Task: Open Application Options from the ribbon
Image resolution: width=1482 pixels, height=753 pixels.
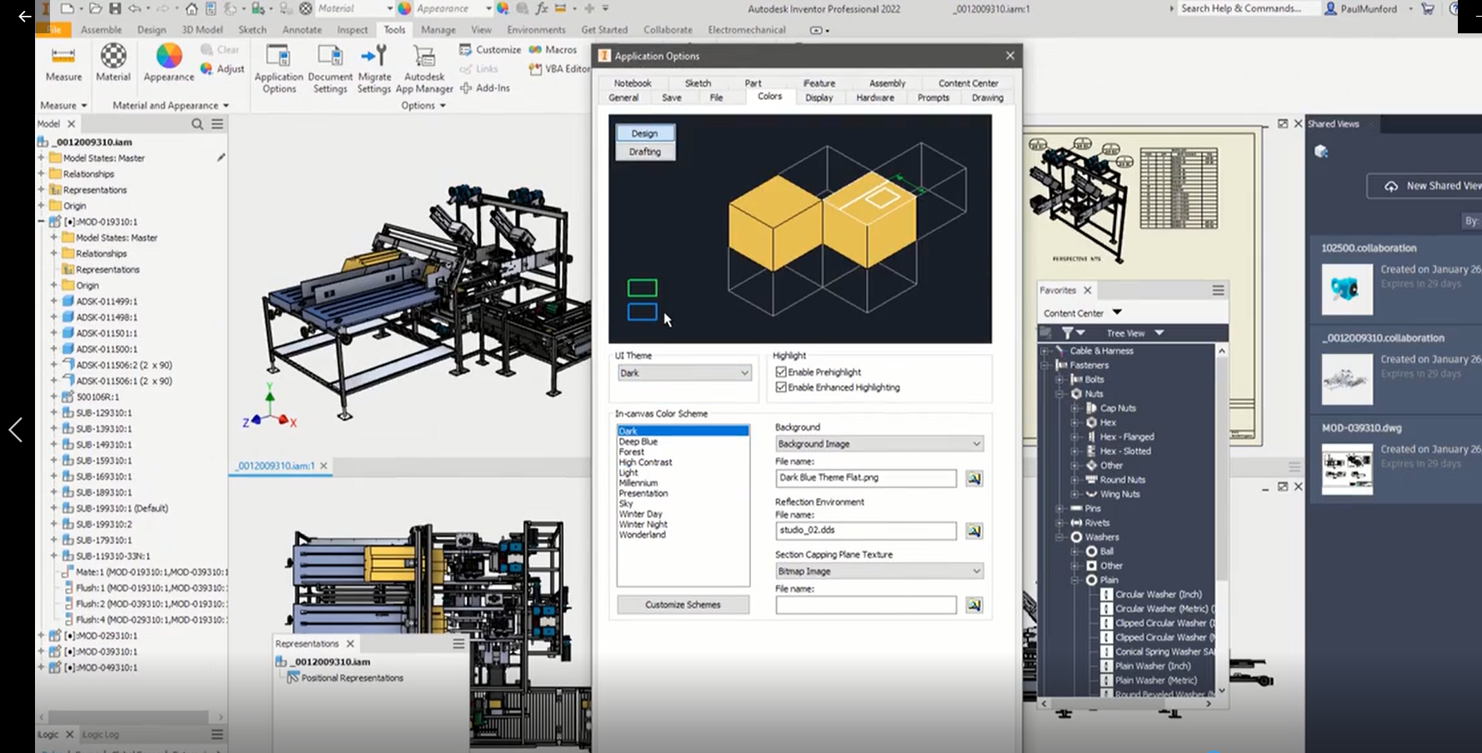Action: 278,68
